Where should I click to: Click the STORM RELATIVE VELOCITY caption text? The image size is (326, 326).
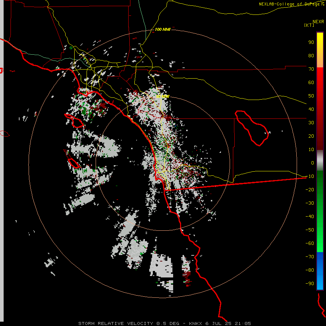tap(116, 323)
